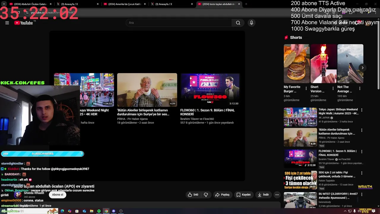Open menu for BU MT07 ÇILDIRIYOR video
This screenshot has width=380, height=214.
(x=362, y=194)
